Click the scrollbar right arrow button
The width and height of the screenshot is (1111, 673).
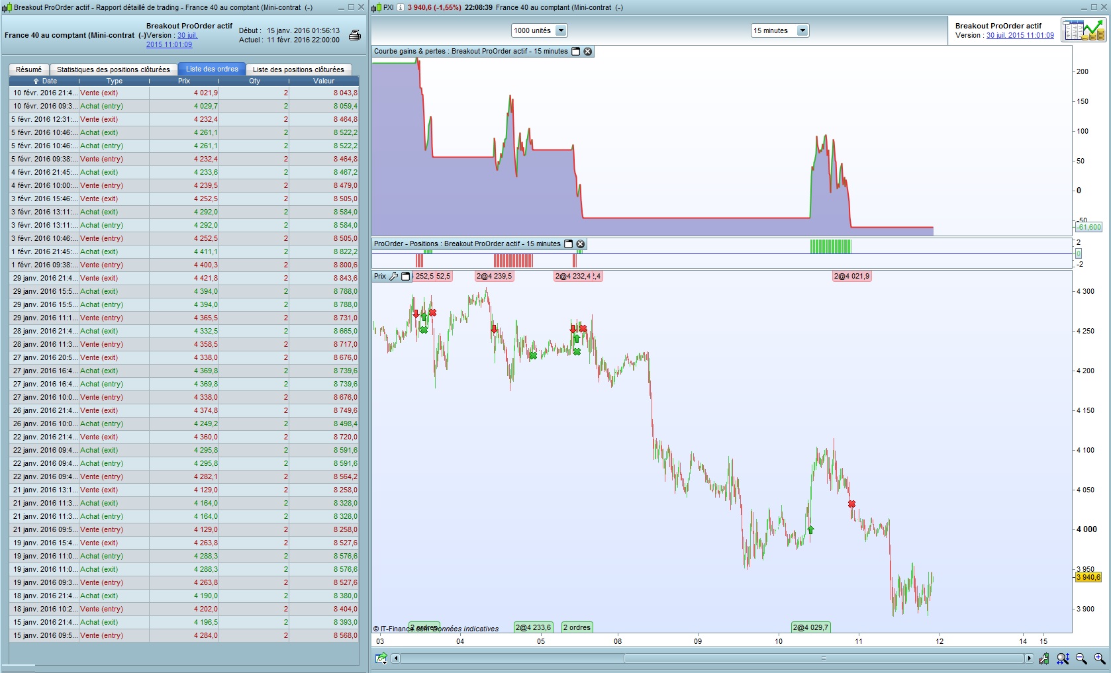pyautogui.click(x=1029, y=658)
